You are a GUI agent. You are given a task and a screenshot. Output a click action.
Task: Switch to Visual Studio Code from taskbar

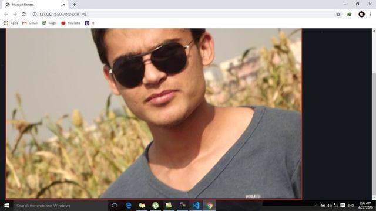tap(196, 206)
